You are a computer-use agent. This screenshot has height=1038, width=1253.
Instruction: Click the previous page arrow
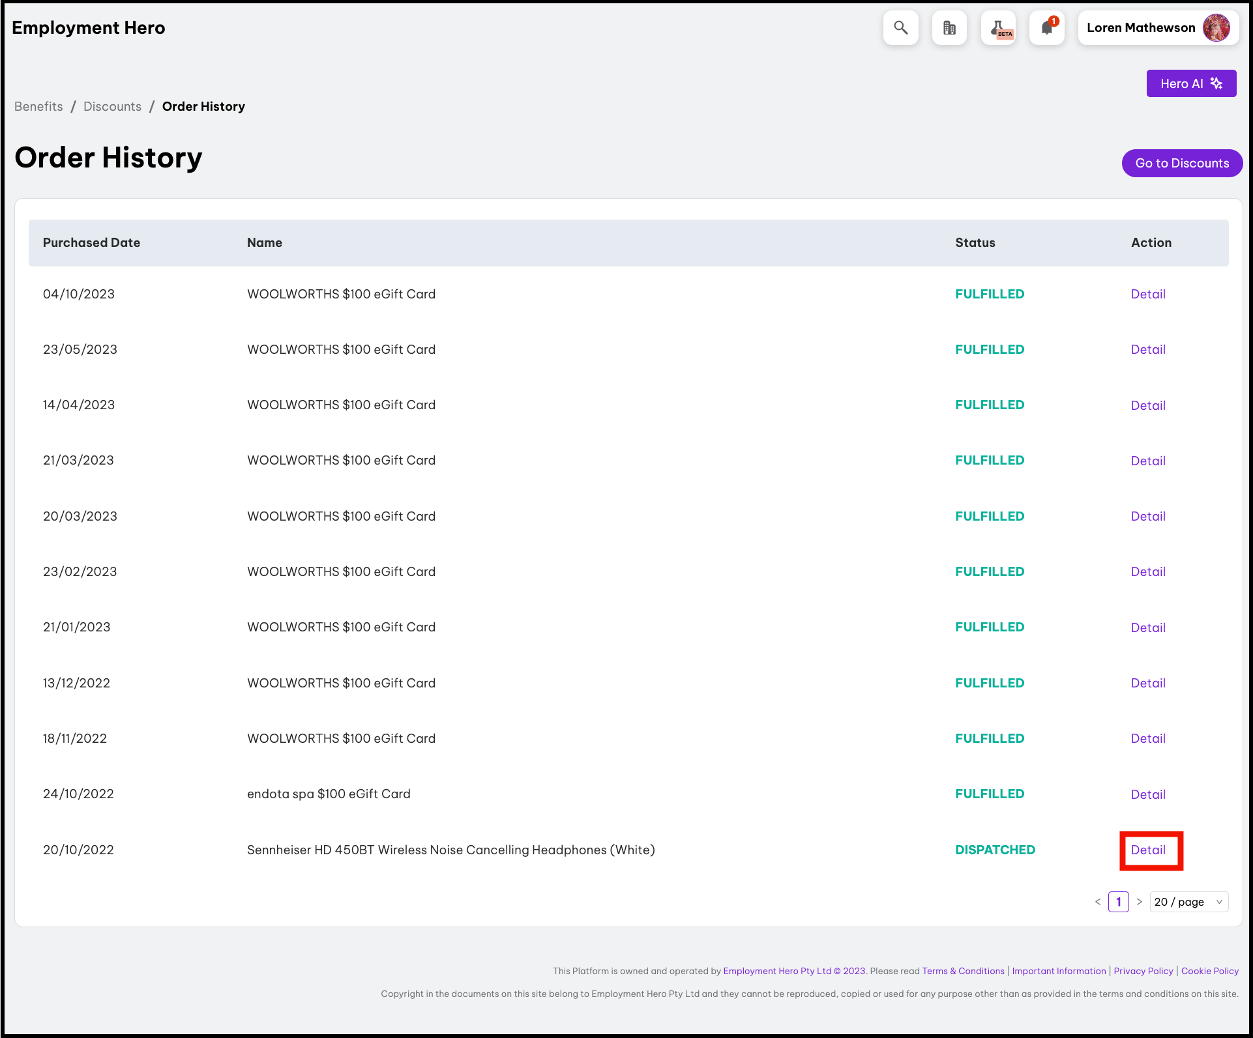pos(1098,902)
